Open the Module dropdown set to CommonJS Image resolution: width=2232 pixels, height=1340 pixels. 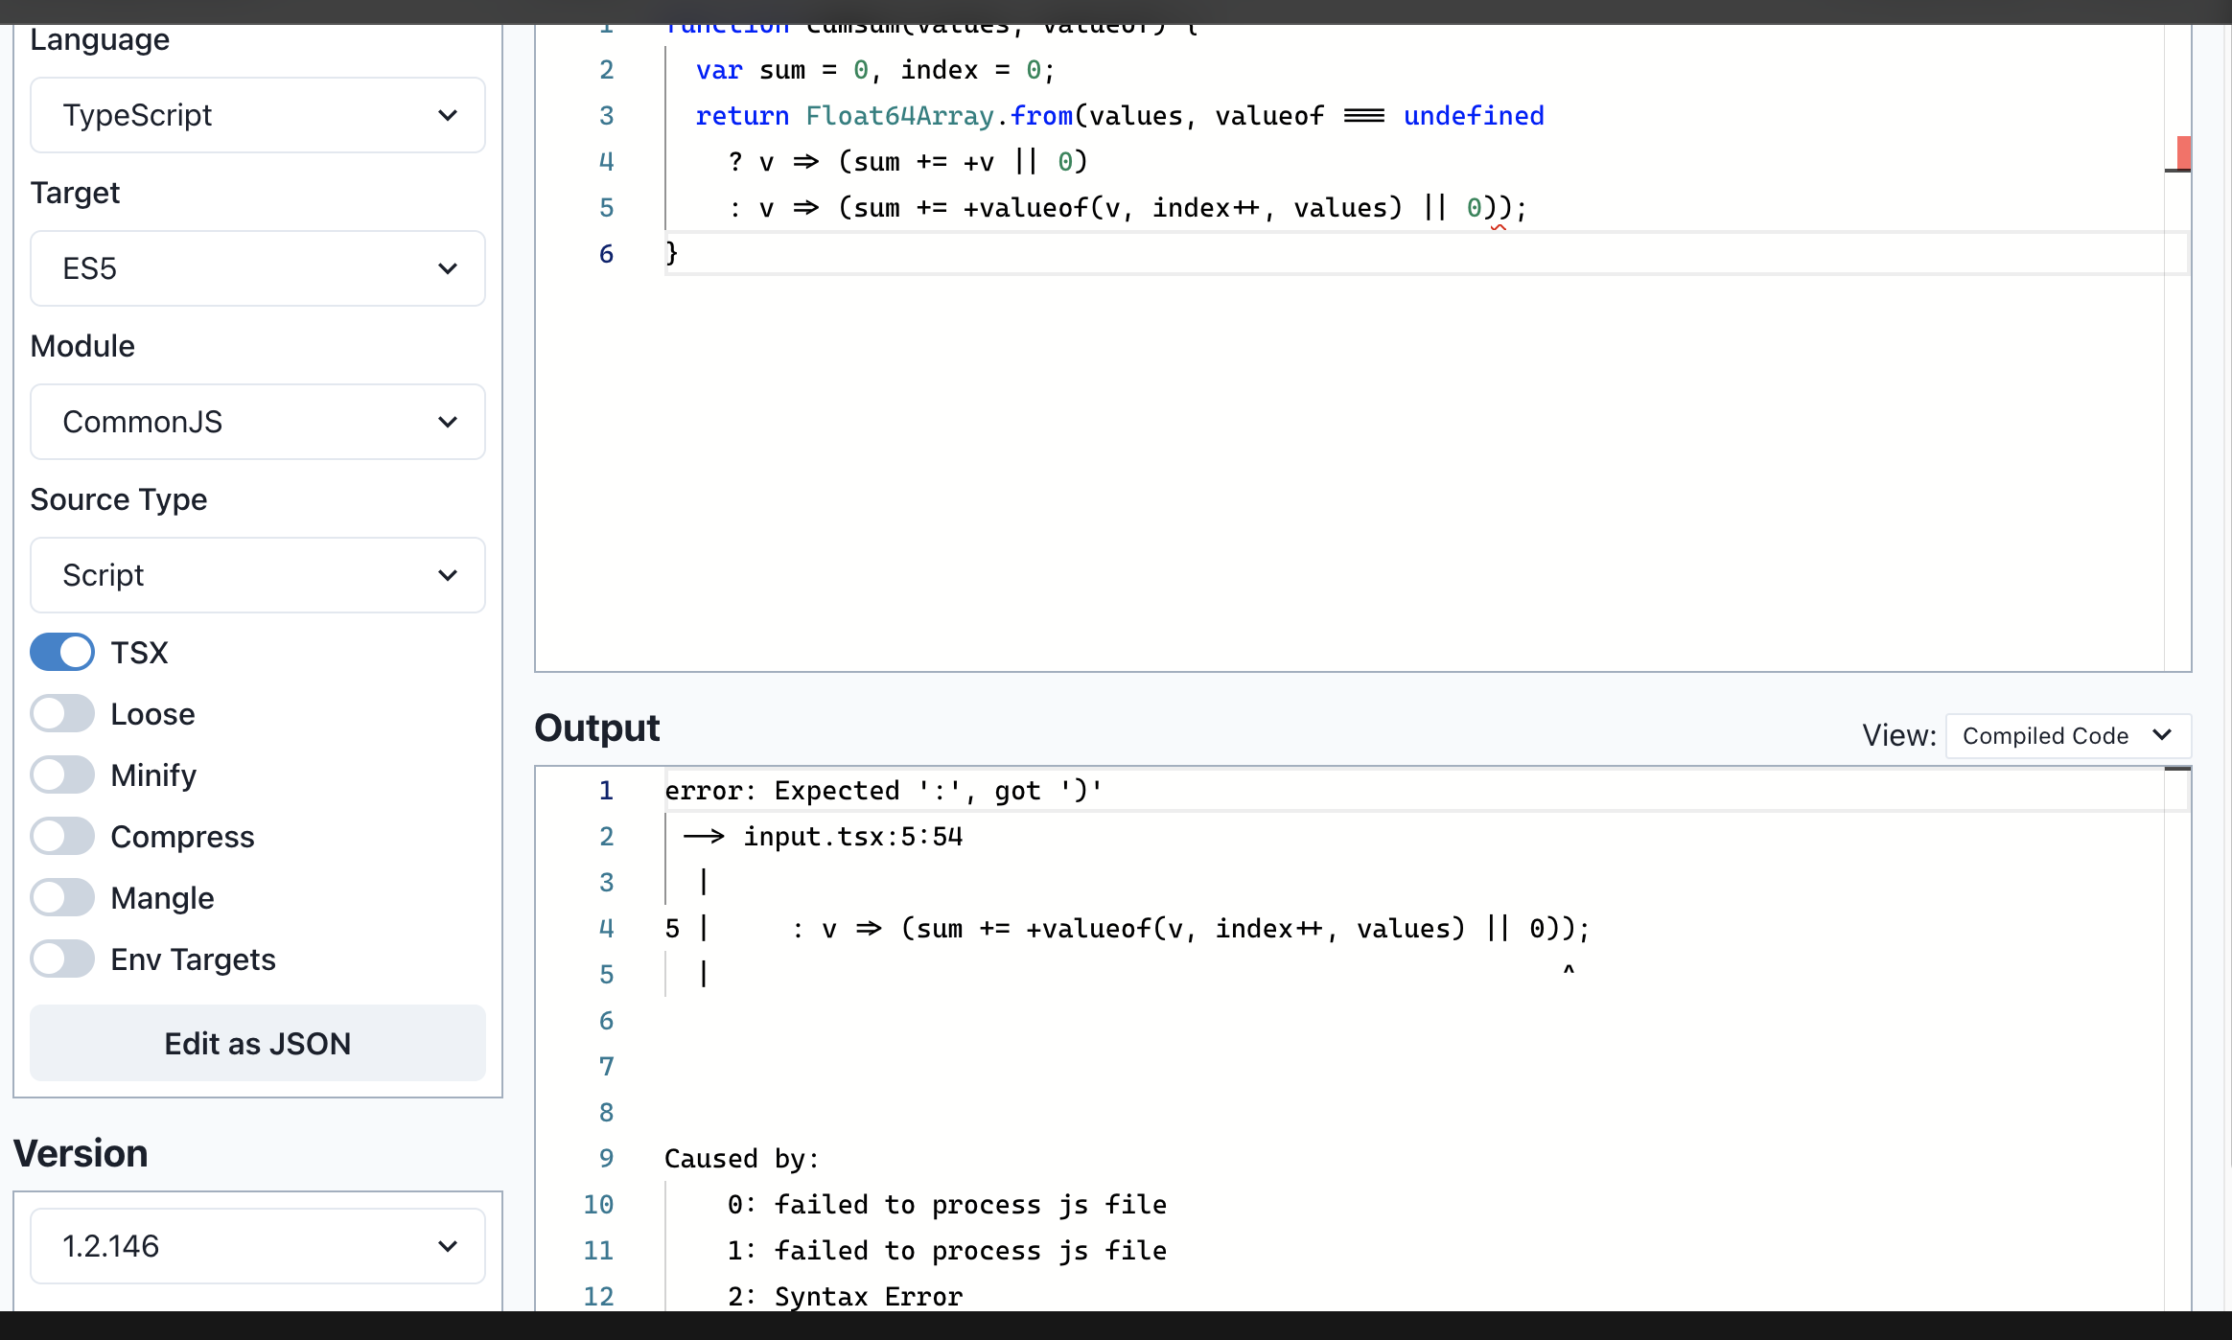pos(257,422)
